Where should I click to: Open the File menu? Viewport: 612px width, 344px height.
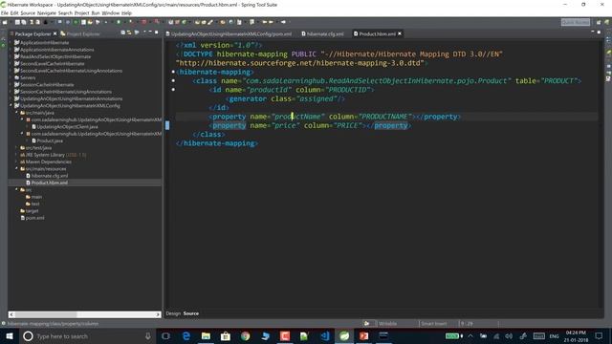point(5,12)
